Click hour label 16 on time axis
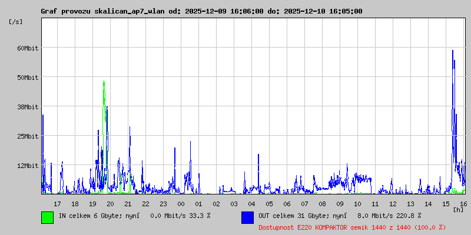 click(x=462, y=204)
